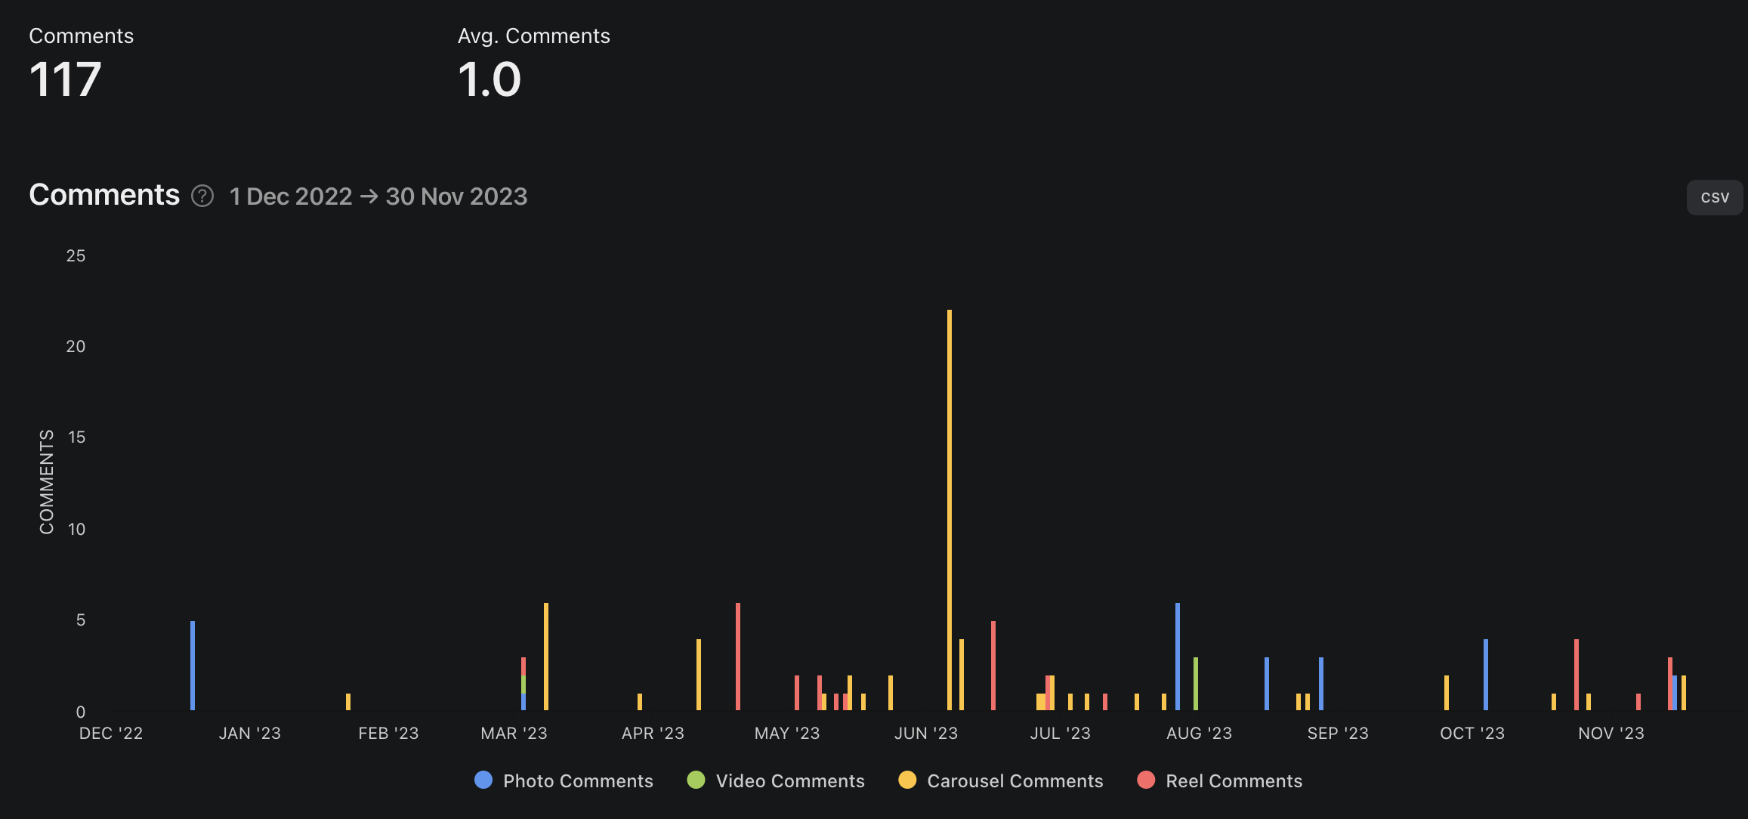This screenshot has height=819, width=1748.
Task: Click the total Comments 117 stat
Action: point(65,79)
